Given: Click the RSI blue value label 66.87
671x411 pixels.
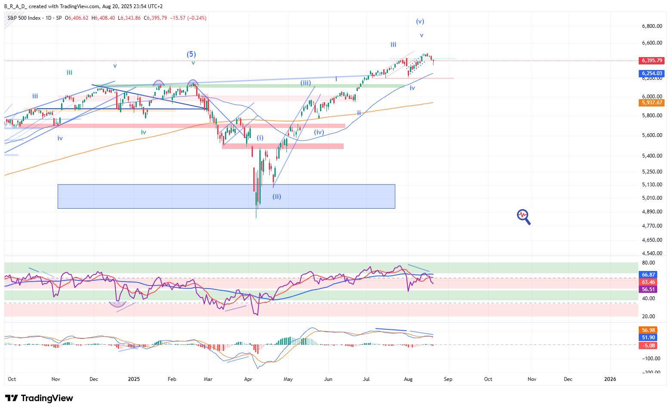Looking at the screenshot, I should (x=648, y=275).
